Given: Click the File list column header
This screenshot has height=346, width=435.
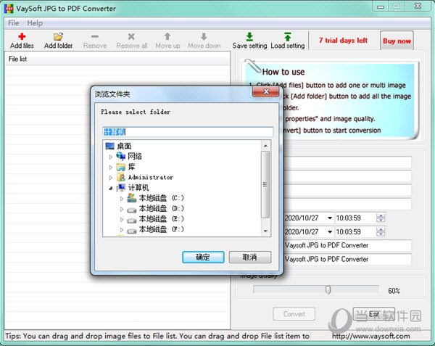Looking at the screenshot, I should (117, 59).
